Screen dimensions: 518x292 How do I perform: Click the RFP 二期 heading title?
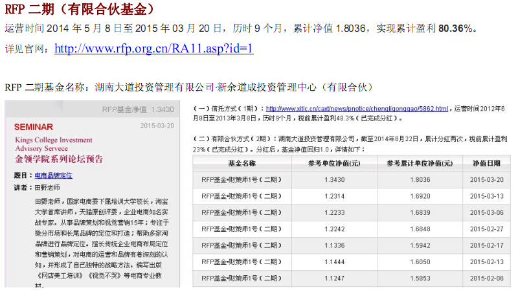(x=80, y=9)
